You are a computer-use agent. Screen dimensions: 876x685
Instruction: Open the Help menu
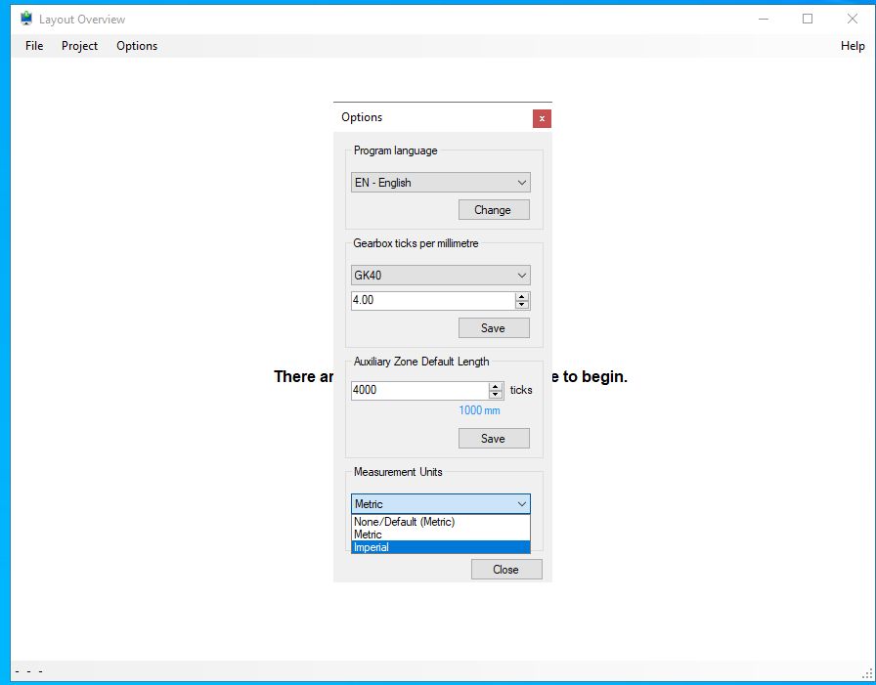point(852,46)
